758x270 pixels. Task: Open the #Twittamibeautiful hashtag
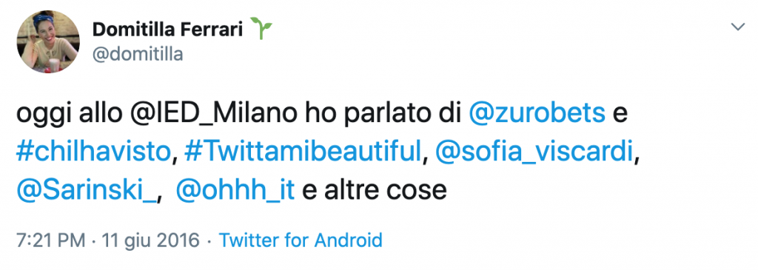[x=303, y=152]
